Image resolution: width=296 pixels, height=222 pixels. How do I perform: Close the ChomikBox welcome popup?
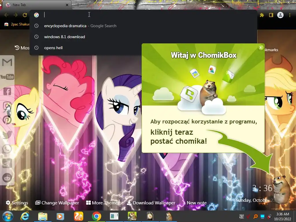pyautogui.click(x=261, y=48)
